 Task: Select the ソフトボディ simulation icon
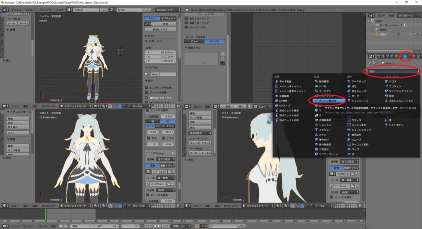[386, 125]
